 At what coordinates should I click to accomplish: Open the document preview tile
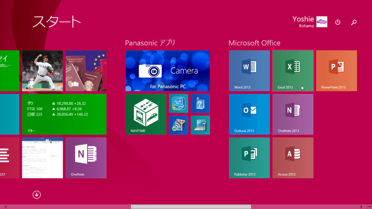(43, 158)
